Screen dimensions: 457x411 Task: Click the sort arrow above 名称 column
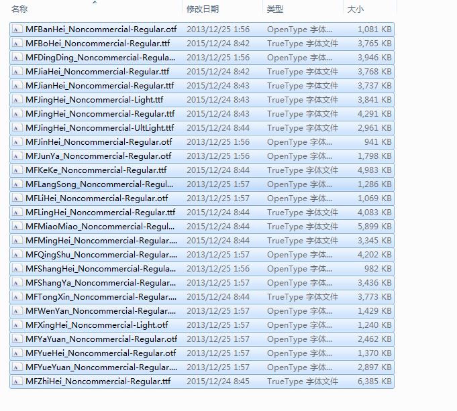[x=95, y=2]
